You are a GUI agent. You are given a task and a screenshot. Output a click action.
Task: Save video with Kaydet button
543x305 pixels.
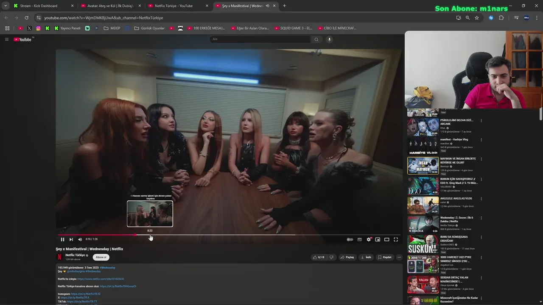pyautogui.click(x=385, y=257)
